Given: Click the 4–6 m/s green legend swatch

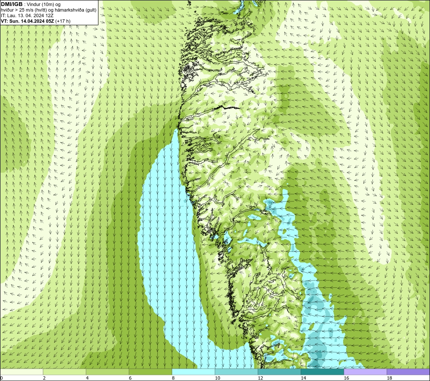Looking at the screenshot, I should (107, 372).
